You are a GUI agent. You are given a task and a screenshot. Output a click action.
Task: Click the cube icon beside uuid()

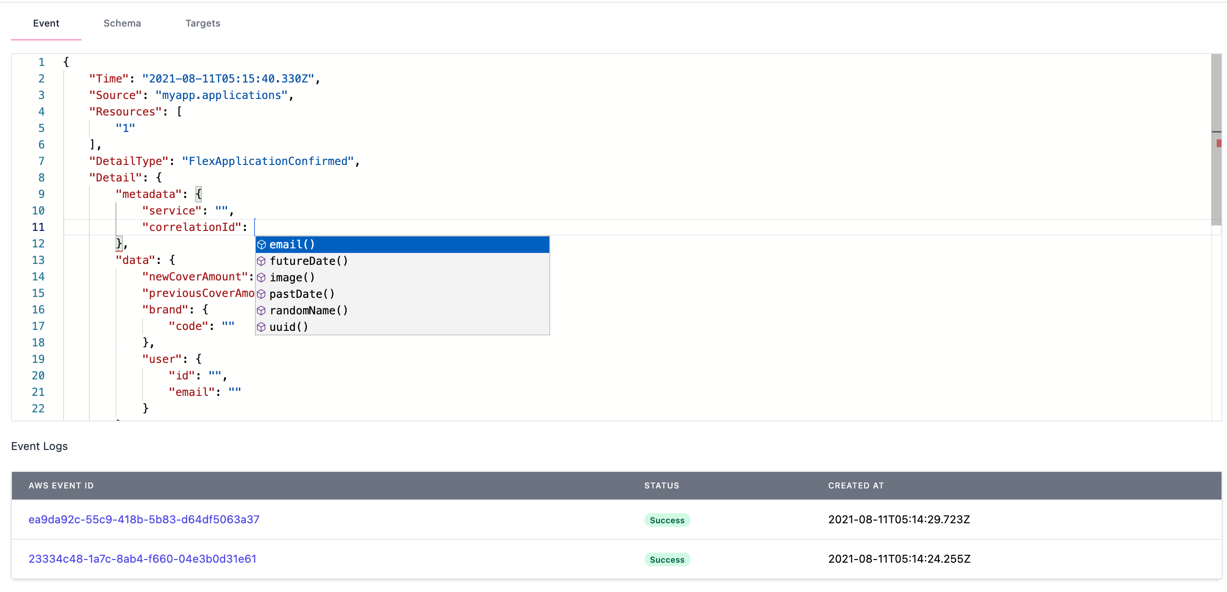tap(261, 327)
